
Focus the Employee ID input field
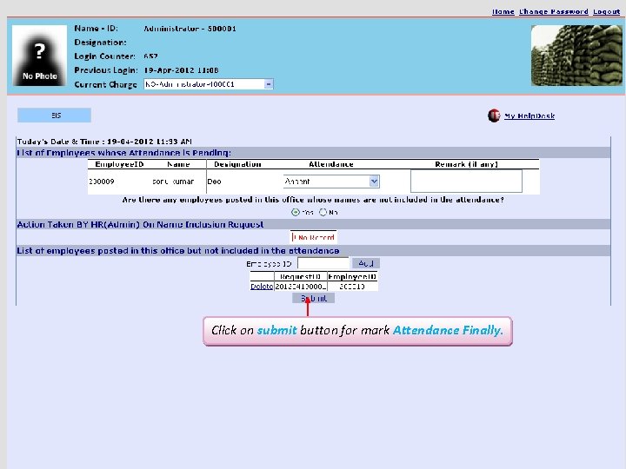(x=323, y=263)
